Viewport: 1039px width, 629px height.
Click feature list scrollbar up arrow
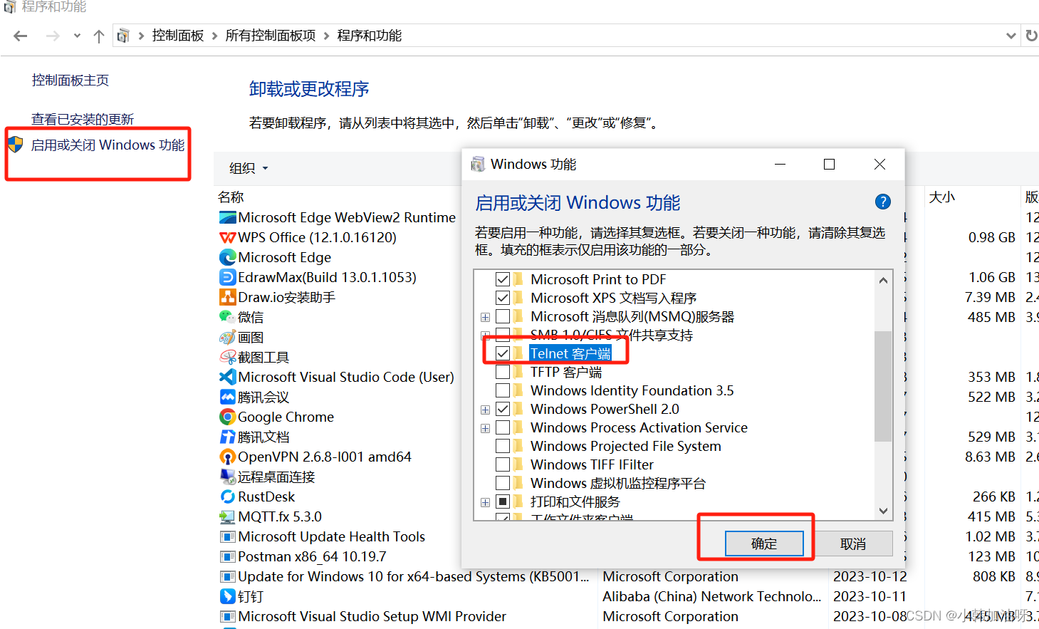point(883,280)
